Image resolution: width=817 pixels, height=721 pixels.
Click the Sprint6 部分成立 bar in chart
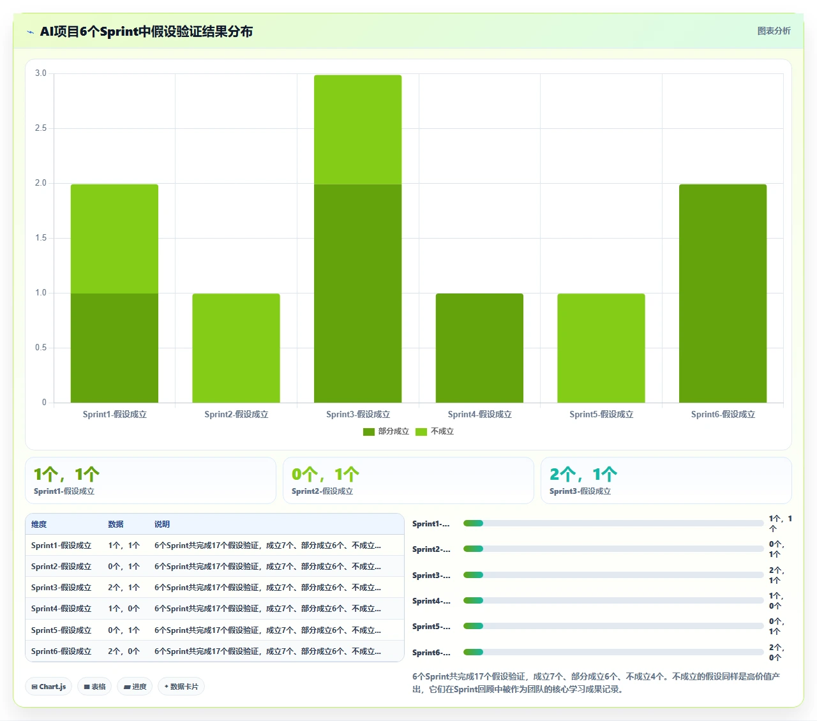pyautogui.click(x=723, y=294)
